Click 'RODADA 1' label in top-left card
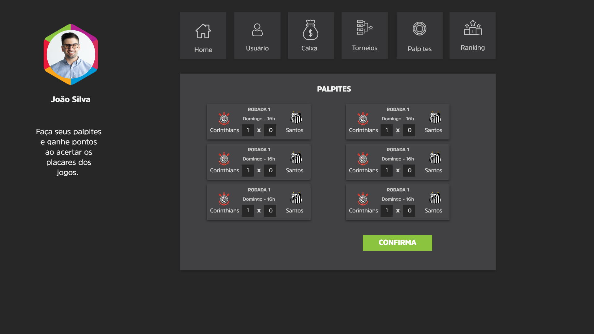Image resolution: width=594 pixels, height=334 pixels. pos(259,109)
